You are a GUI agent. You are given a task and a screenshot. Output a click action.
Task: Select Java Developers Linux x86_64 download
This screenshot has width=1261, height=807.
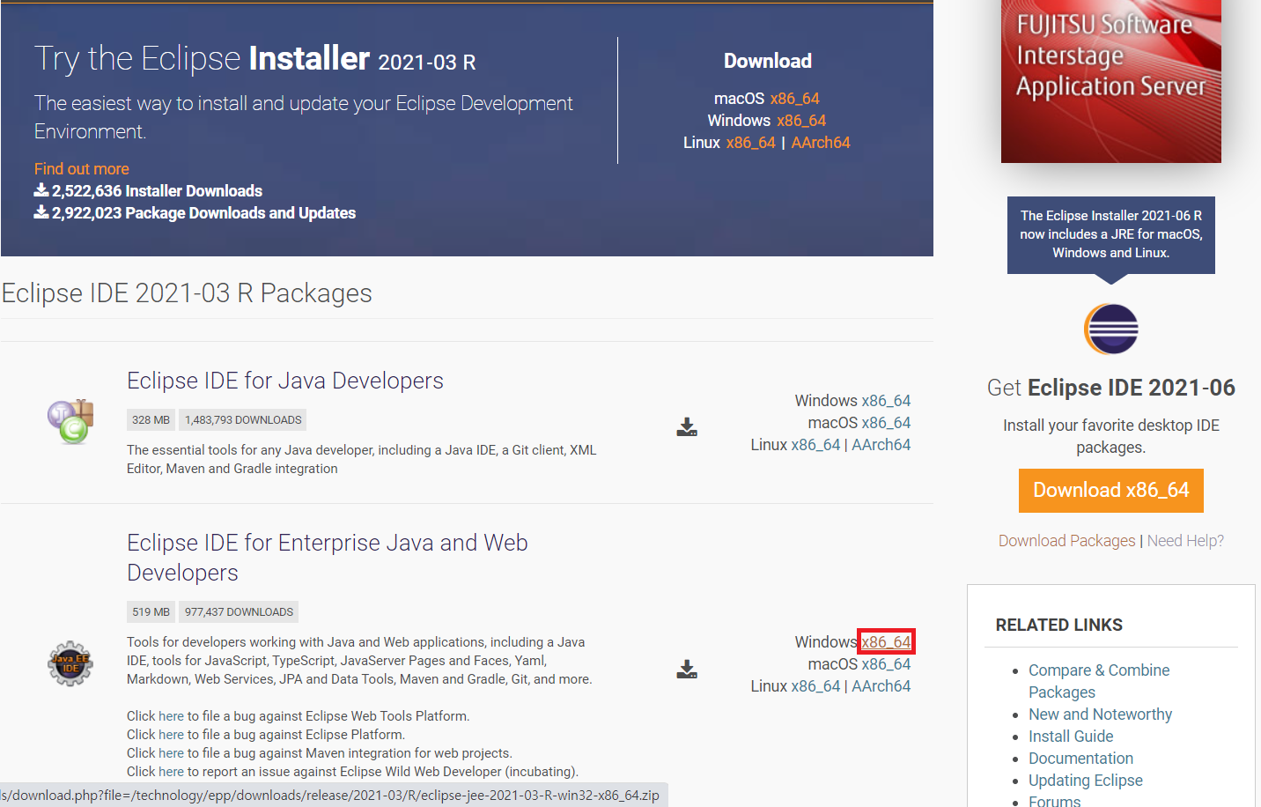(x=816, y=445)
